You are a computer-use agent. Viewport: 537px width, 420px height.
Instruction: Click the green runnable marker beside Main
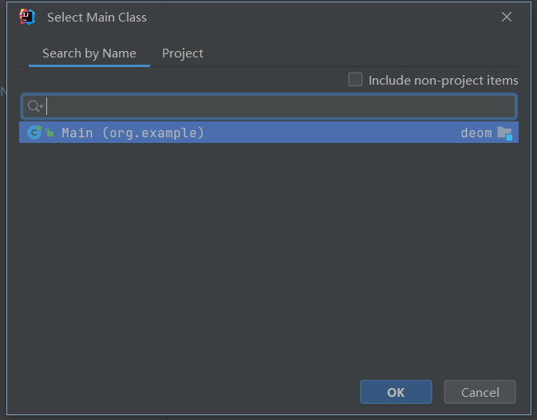[x=49, y=133]
